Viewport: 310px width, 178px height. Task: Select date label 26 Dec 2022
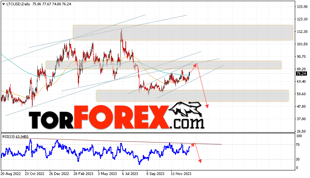[x=59, y=174]
